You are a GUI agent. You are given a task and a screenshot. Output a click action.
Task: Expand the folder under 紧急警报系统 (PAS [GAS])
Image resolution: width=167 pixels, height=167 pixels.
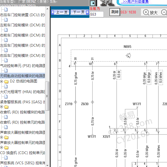tap(1, 107)
